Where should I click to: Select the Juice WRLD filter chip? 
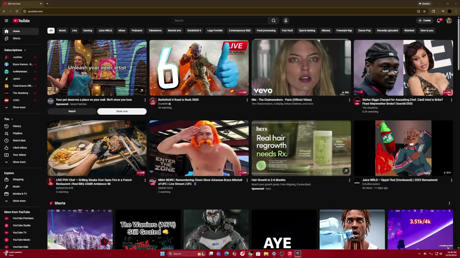tap(105, 30)
